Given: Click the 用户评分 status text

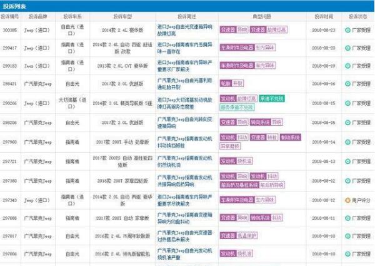Looking at the screenshot, I should 361,200.
